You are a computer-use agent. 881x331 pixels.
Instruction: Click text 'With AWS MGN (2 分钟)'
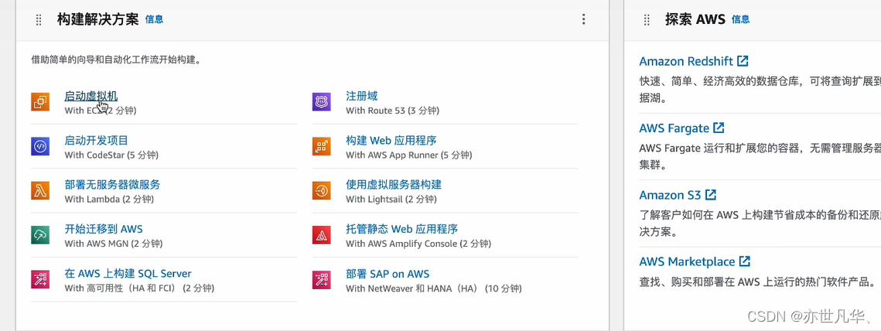[114, 244]
